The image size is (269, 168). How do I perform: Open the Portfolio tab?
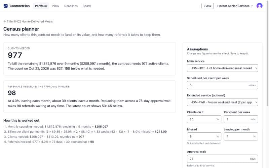[x=41, y=6]
